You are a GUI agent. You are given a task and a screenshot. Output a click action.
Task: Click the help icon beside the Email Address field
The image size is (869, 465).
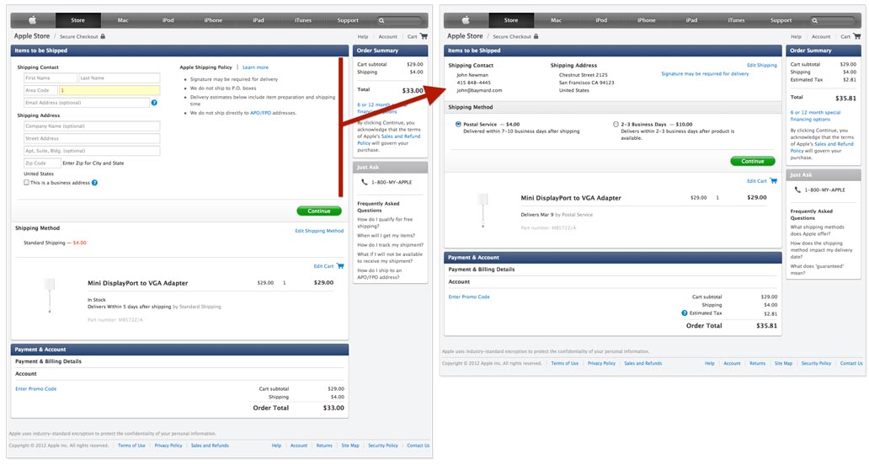coord(154,103)
